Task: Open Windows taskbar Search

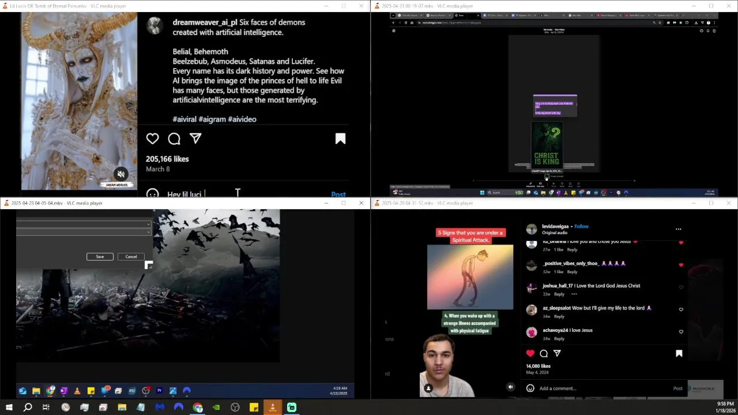Action: point(27,408)
